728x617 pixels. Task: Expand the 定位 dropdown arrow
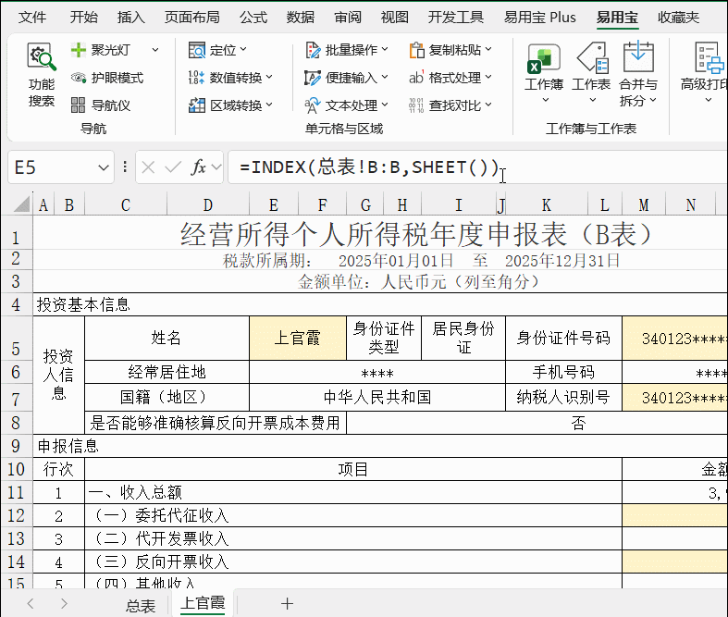tap(243, 49)
